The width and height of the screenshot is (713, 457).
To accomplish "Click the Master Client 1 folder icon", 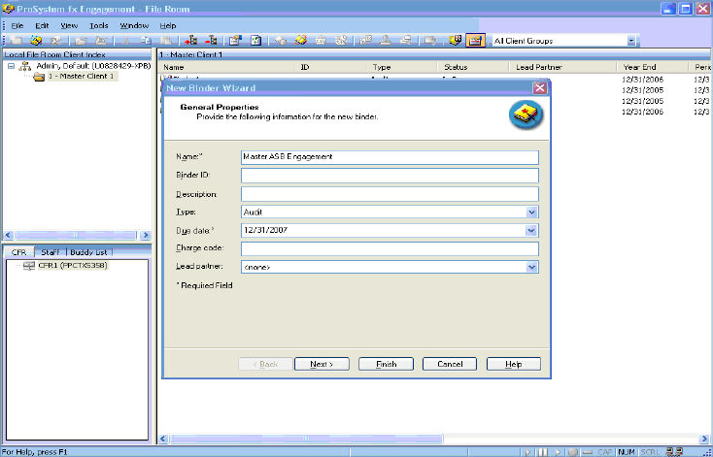I will tap(39, 77).
